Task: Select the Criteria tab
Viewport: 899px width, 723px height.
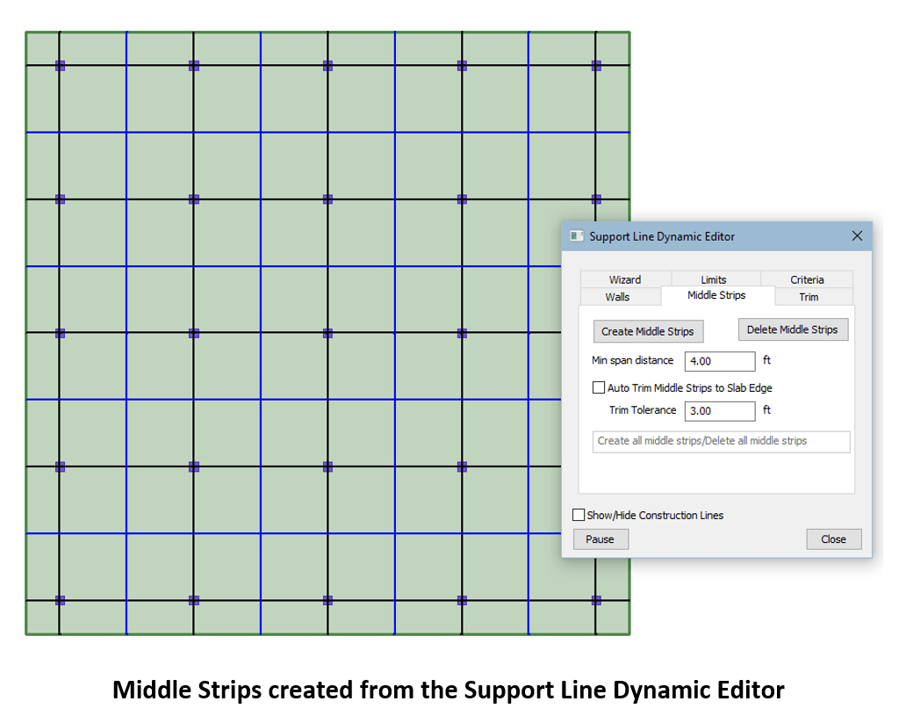Action: click(x=807, y=279)
